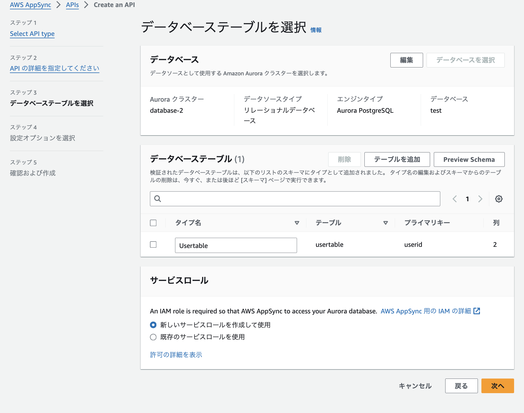Viewport: 524px width, 413px height.
Task: Click the 削除 button
Action: click(344, 159)
